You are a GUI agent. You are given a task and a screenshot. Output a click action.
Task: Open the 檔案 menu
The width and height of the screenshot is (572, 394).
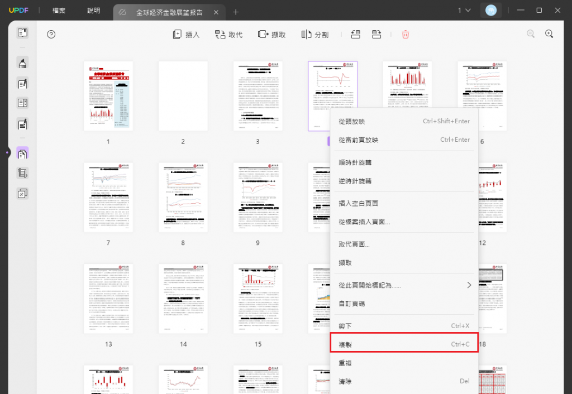click(x=59, y=11)
